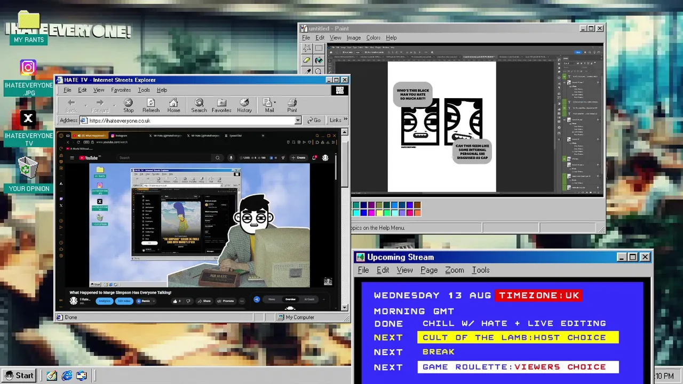Select the Free-Form Select tool in Paint
The image size is (683, 384).
click(307, 48)
